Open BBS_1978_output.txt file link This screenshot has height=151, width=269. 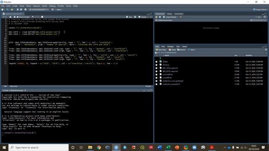tap(170, 68)
